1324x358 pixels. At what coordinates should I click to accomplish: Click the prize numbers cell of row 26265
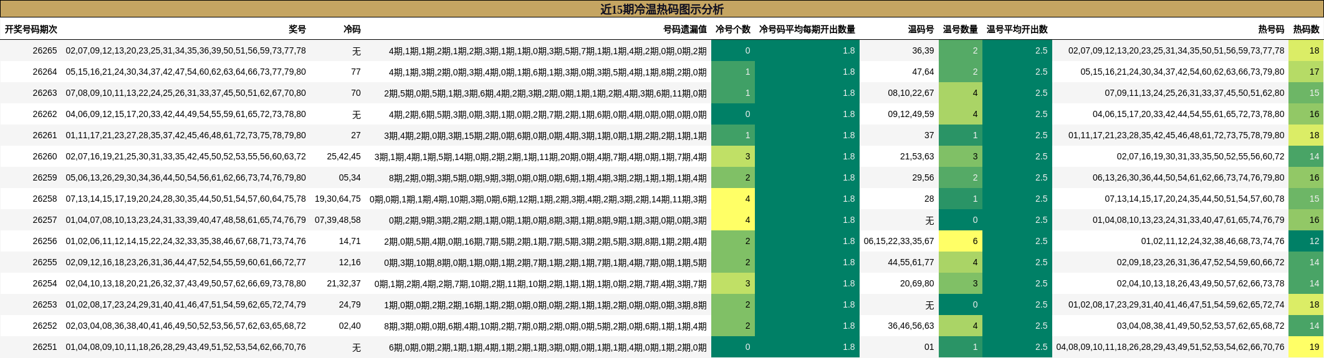(x=186, y=50)
